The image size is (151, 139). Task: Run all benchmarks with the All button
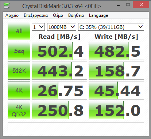pos(19,31)
